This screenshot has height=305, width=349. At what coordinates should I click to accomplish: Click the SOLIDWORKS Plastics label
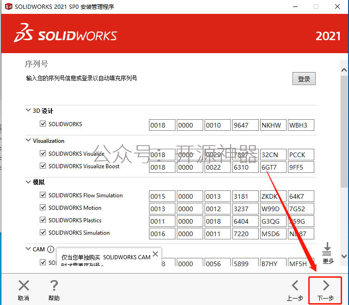click(x=75, y=220)
